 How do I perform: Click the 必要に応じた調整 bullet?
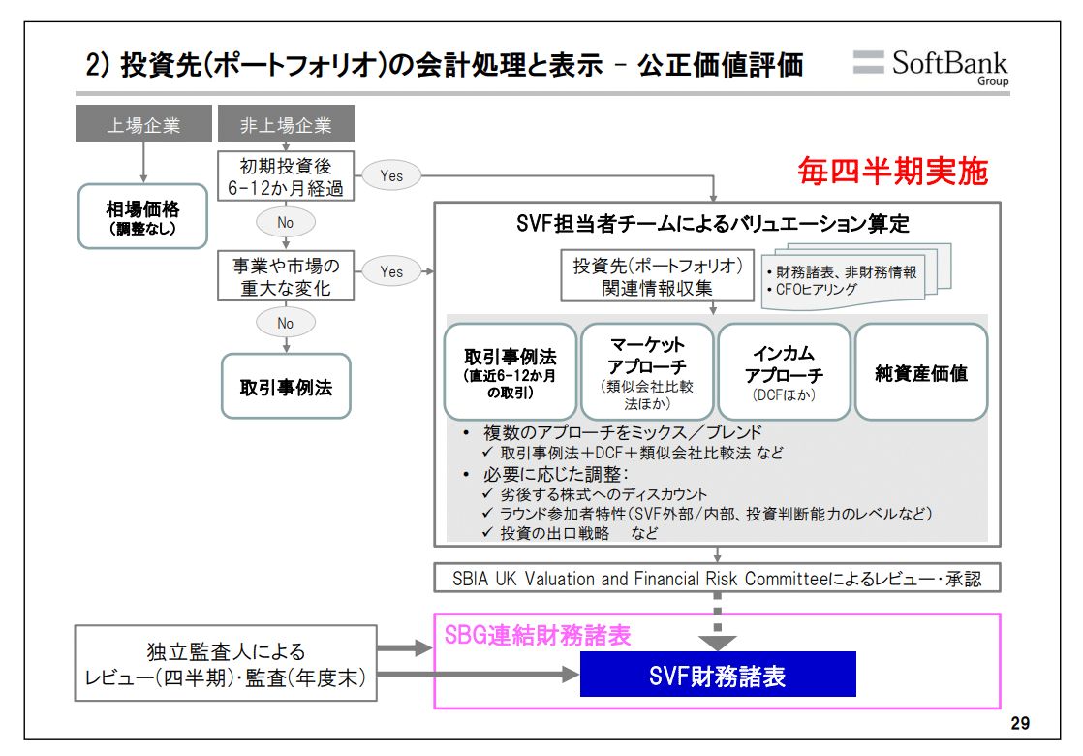point(545,474)
